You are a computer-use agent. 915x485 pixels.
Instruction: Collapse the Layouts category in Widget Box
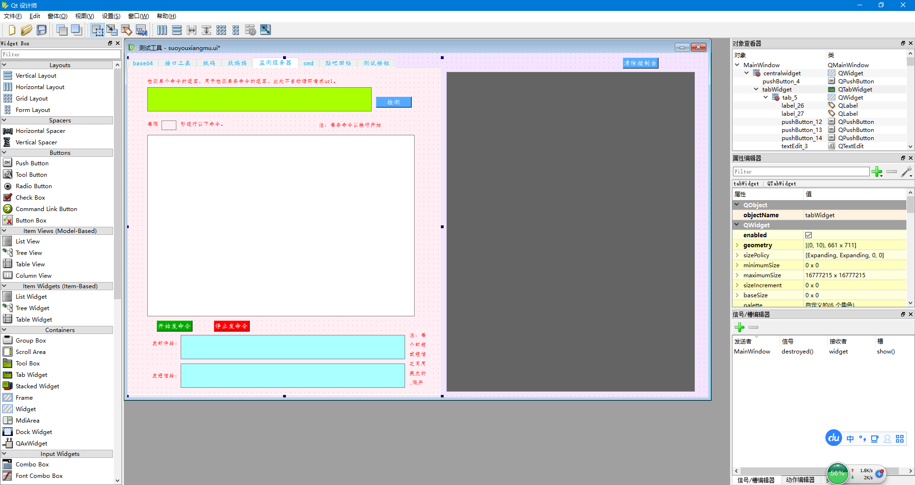click(4, 65)
